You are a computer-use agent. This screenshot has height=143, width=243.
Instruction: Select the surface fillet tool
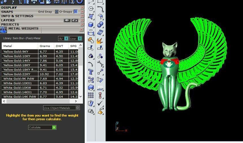pos(100,16)
